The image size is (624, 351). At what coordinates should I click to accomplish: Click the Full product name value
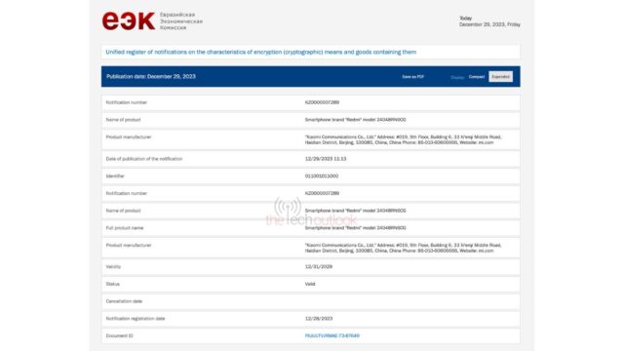[355, 228]
